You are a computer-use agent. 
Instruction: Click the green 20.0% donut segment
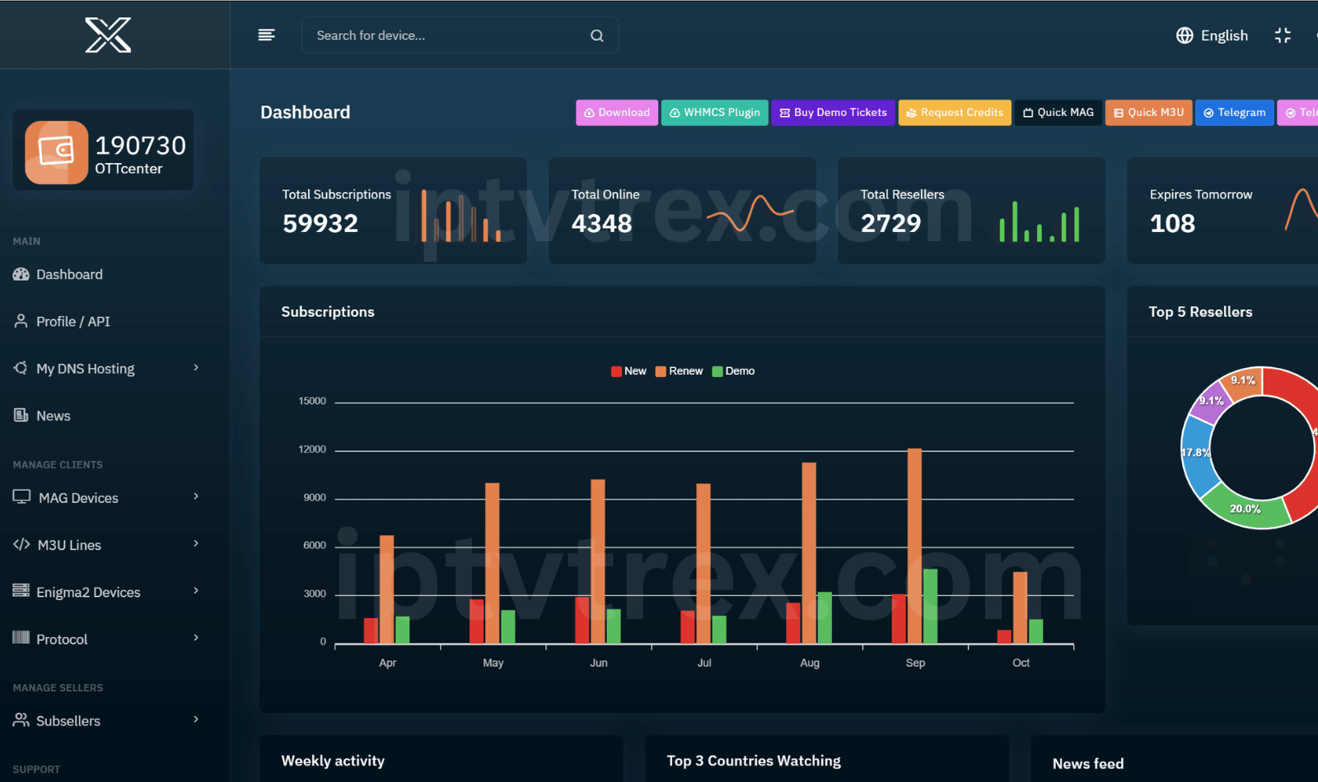pos(1246,510)
